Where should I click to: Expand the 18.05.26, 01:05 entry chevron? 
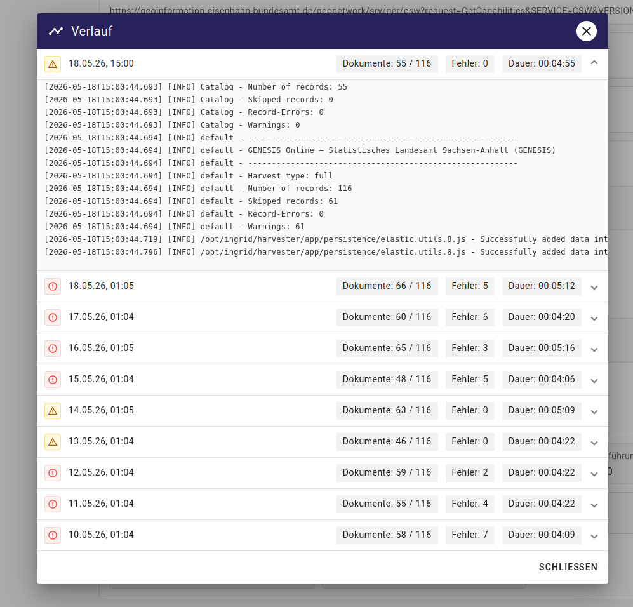[x=594, y=288]
